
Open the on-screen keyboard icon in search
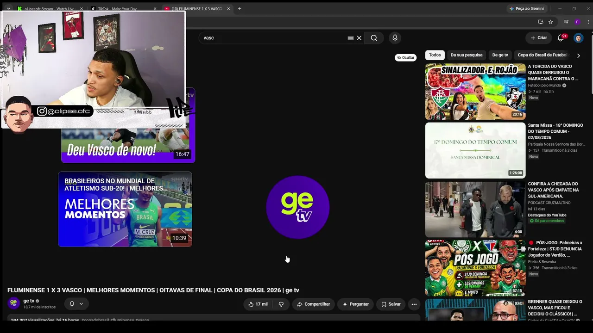coord(351,38)
